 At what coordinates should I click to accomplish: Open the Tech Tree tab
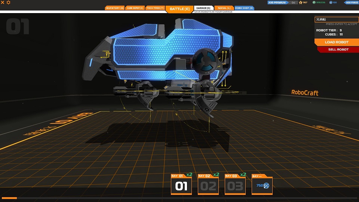[x=155, y=8]
